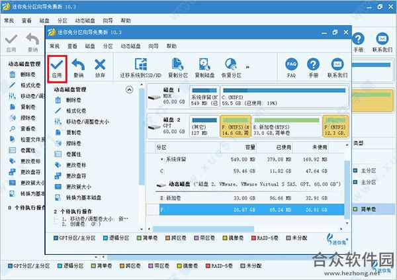Click Discard (放弃) in the front window toolbar
The width and height of the screenshot is (397, 280).
tap(100, 69)
